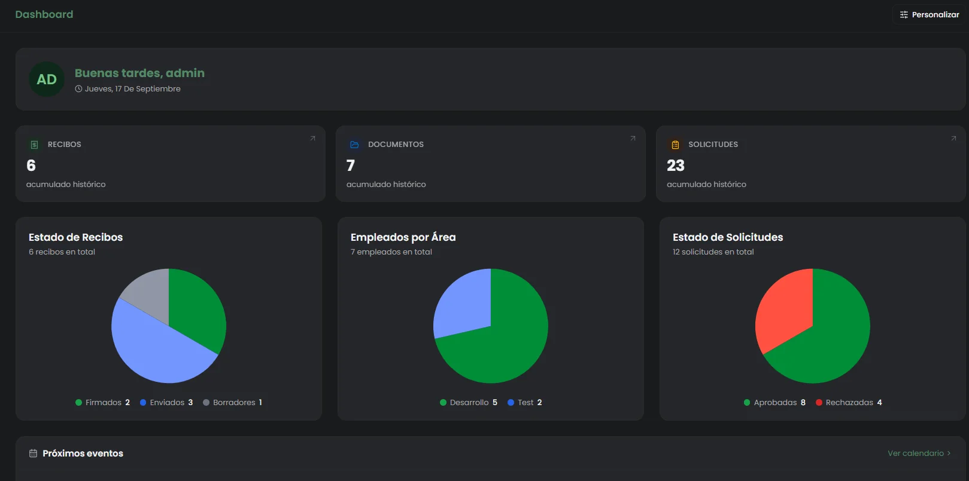969x481 pixels.
Task: Click the Empleados por Área chart title
Action: tap(403, 237)
